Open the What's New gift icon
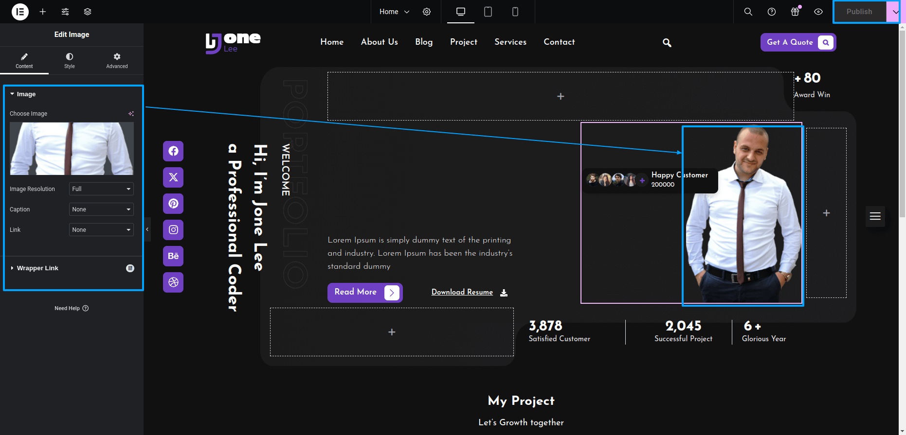 click(795, 12)
